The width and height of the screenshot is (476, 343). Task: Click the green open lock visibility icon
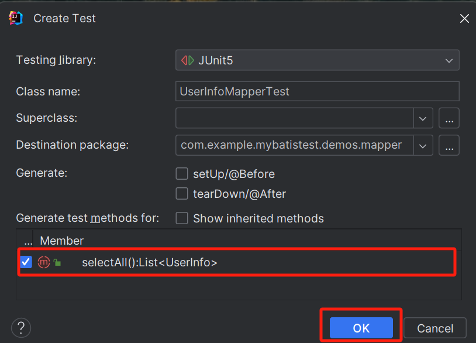(57, 262)
